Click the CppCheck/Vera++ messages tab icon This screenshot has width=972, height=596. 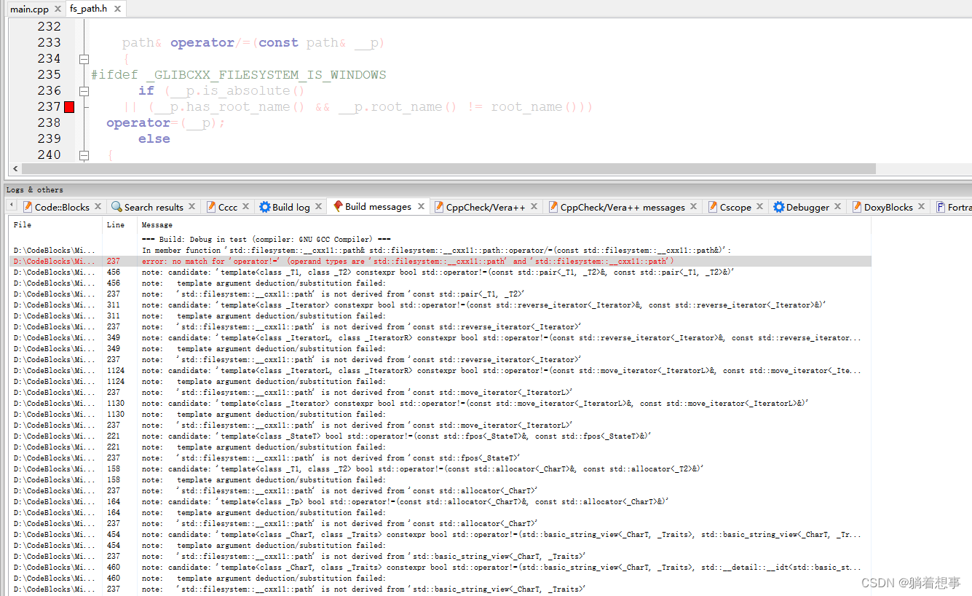click(x=553, y=207)
